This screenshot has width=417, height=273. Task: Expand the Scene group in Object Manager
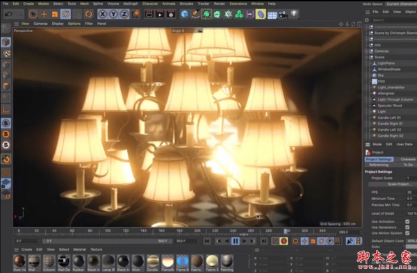tap(367, 57)
